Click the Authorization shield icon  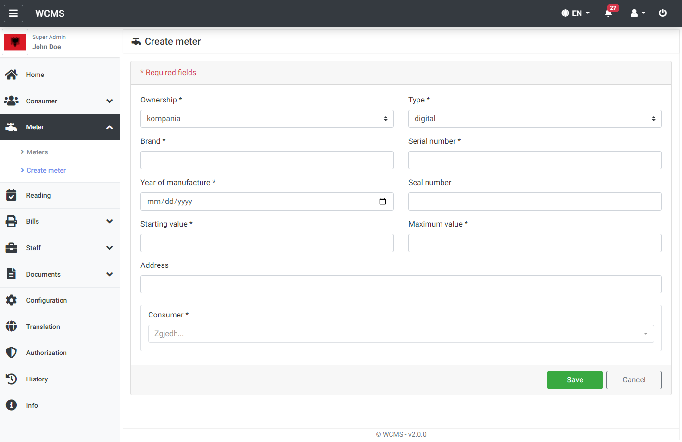pyautogui.click(x=12, y=353)
